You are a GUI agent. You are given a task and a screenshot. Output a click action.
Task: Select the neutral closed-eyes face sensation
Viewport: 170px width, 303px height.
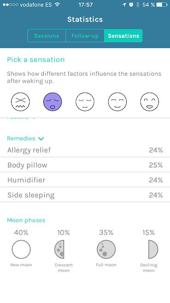[x=85, y=101]
